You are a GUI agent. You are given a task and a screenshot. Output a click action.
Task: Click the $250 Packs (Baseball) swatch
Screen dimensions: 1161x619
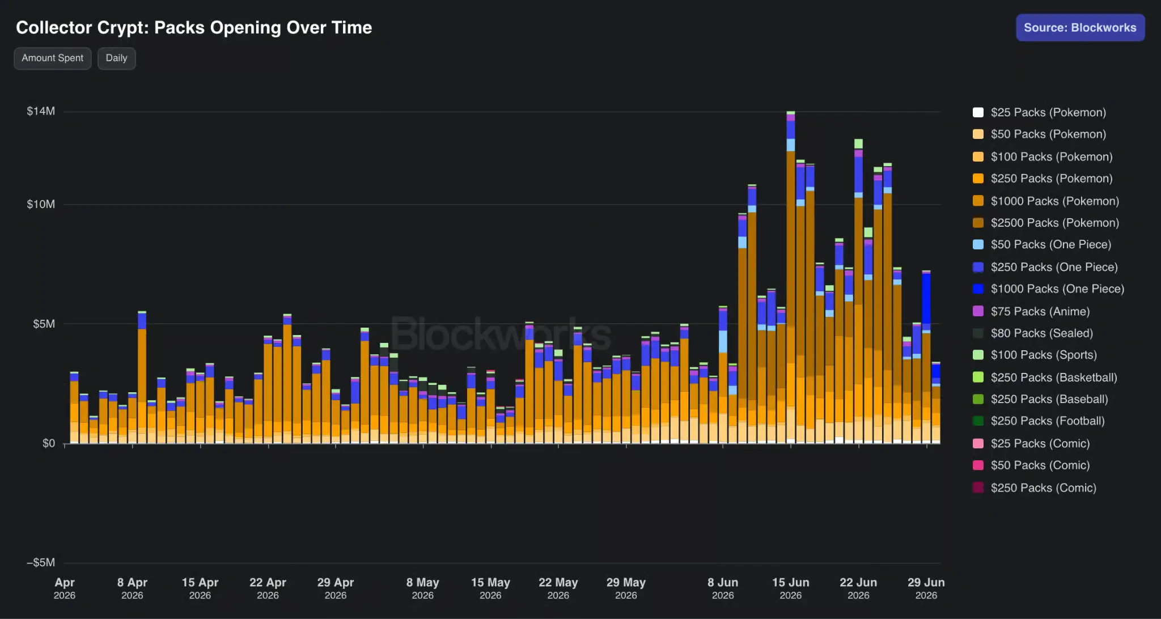[978, 399]
